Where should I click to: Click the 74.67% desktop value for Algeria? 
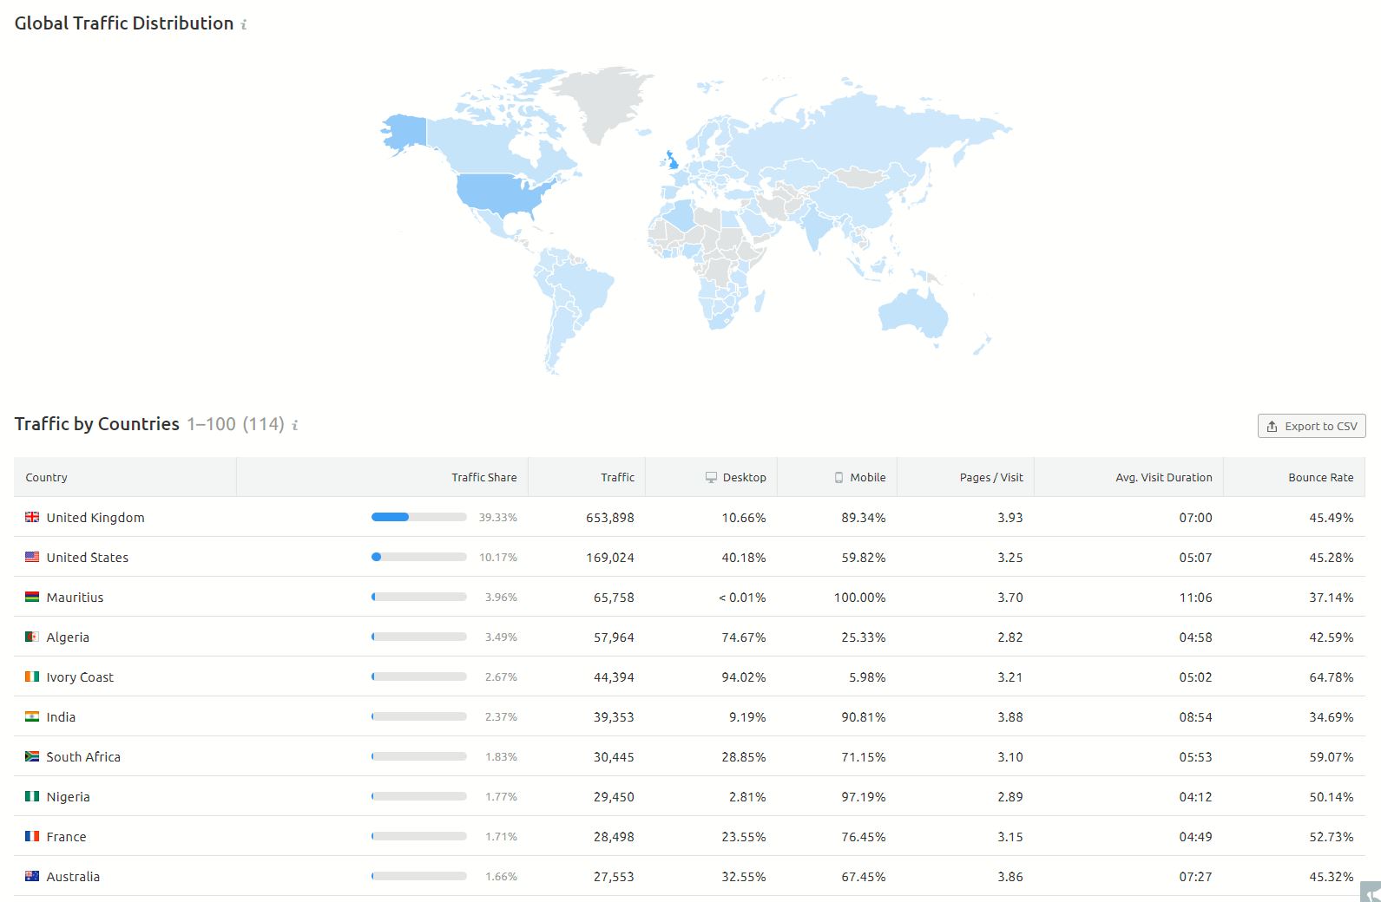[x=744, y=637]
